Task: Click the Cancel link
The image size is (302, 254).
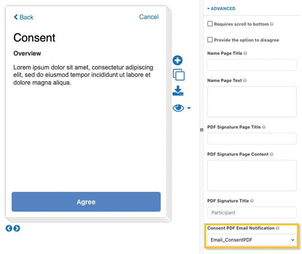Action: point(149,17)
